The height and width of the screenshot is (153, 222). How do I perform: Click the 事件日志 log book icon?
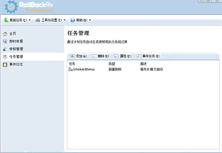(5, 65)
